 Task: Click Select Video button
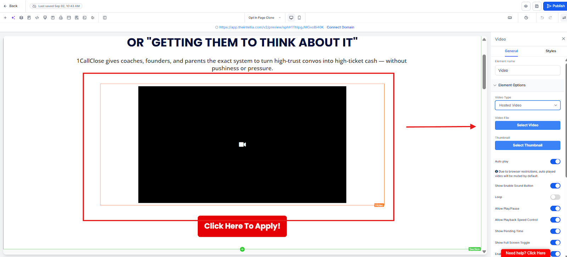pyautogui.click(x=528, y=125)
